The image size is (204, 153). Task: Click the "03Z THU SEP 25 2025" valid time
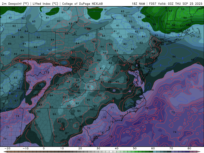(x=185, y=4)
